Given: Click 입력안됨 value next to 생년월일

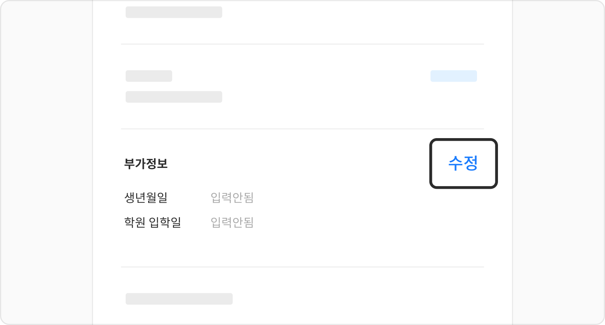Looking at the screenshot, I should [232, 198].
